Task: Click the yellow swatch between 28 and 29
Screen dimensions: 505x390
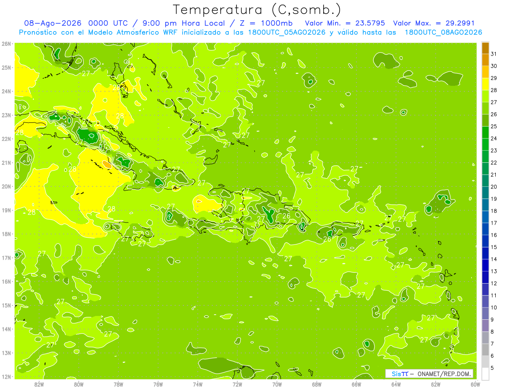Action: 485,84
